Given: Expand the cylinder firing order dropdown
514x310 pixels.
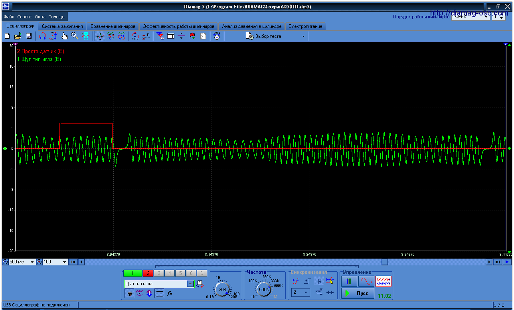Looking at the screenshot, I should (x=486, y=17).
